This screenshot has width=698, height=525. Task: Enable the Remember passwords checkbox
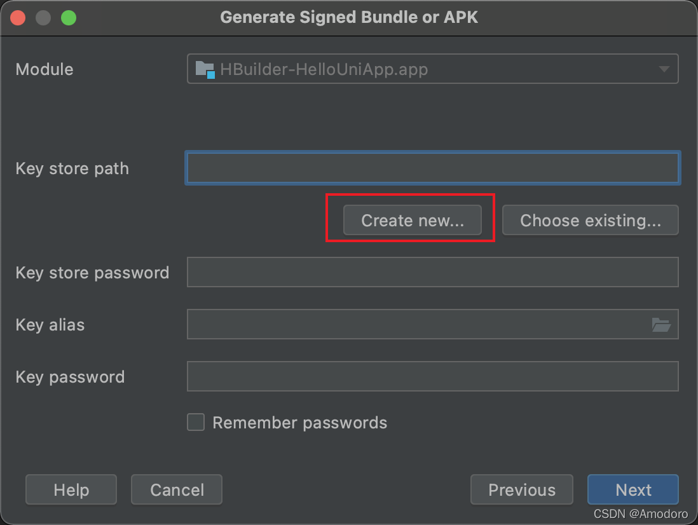(196, 422)
